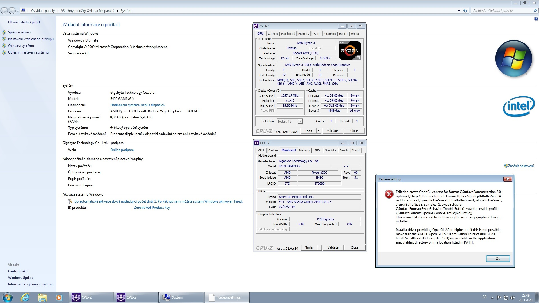Click Validate button in upper CPU-Z window
This screenshot has height=303, width=539.
[332, 131]
